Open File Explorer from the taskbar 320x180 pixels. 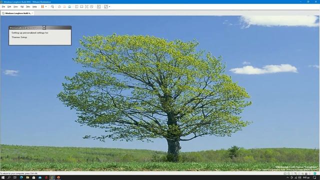point(27,177)
